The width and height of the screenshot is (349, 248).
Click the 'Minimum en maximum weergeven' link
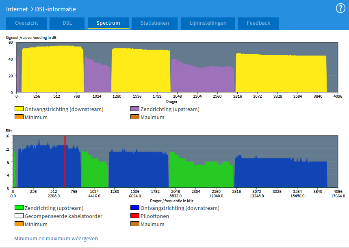[56, 239]
